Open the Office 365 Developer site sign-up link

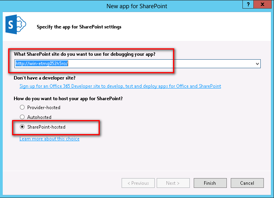(x=120, y=86)
